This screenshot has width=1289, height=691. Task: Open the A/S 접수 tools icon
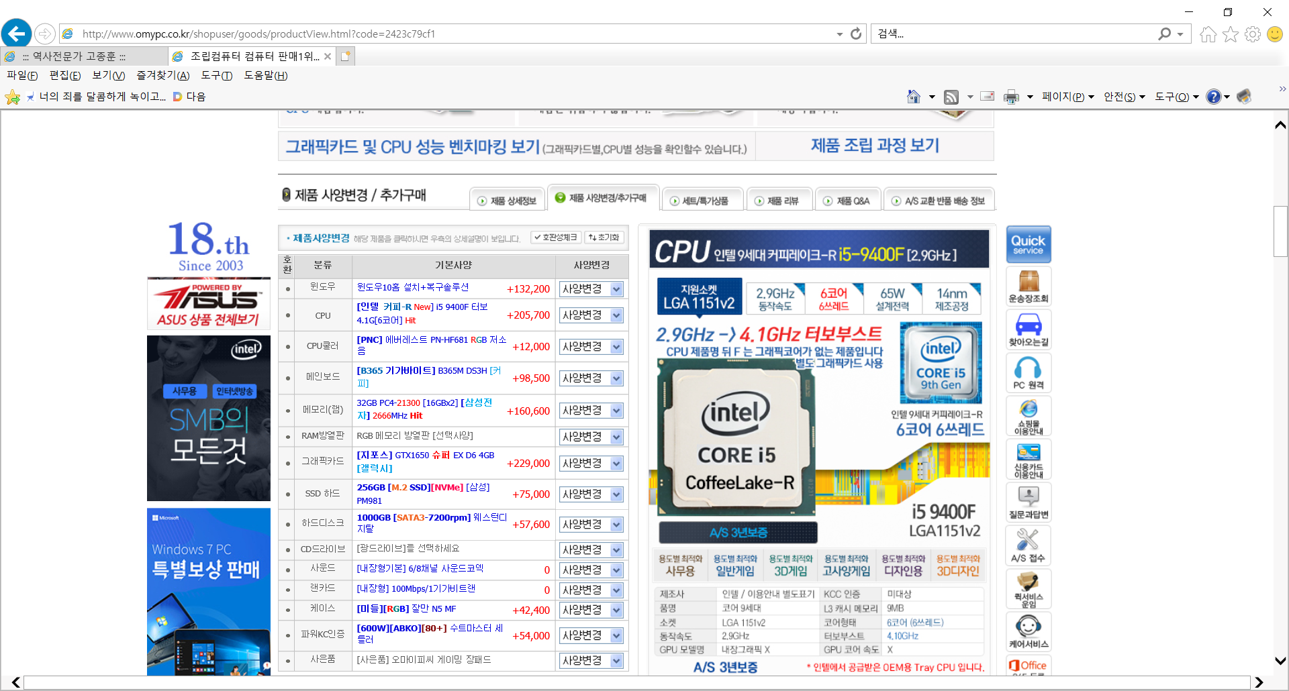pos(1029,546)
